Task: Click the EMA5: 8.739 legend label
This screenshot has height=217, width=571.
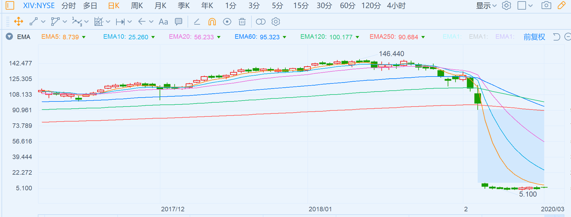Action: click(x=60, y=37)
